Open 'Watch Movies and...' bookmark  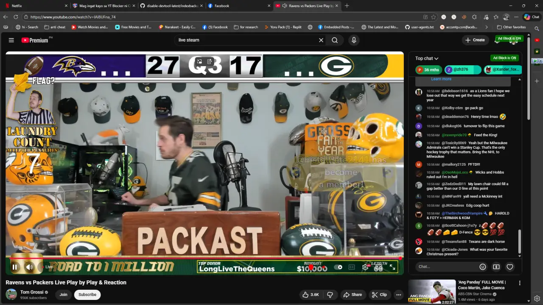tap(90, 27)
